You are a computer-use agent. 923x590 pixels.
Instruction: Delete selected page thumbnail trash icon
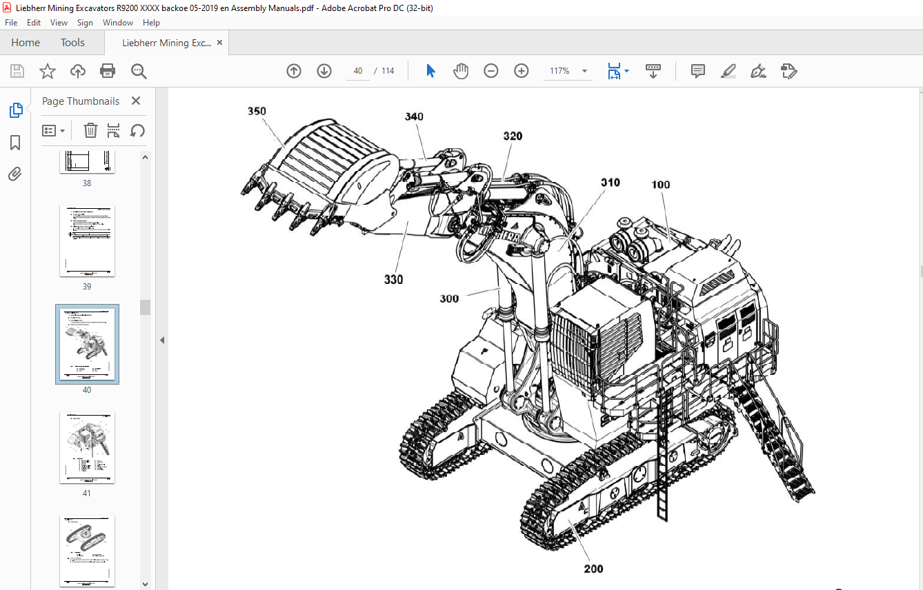90,130
